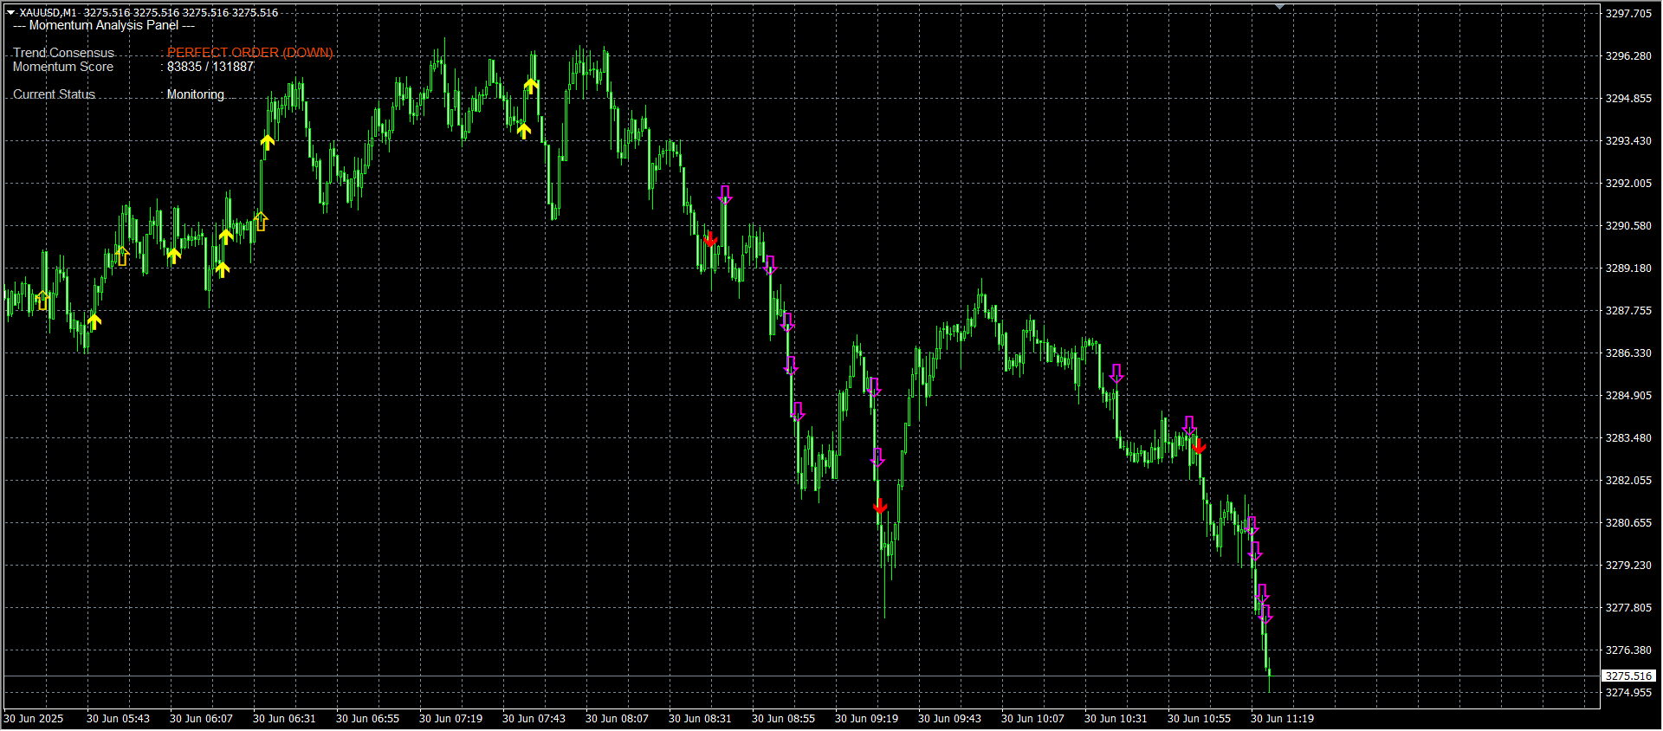The height and width of the screenshot is (731, 1663).
Task: Click the 3297.705 price scale label
Action: coord(1628,14)
